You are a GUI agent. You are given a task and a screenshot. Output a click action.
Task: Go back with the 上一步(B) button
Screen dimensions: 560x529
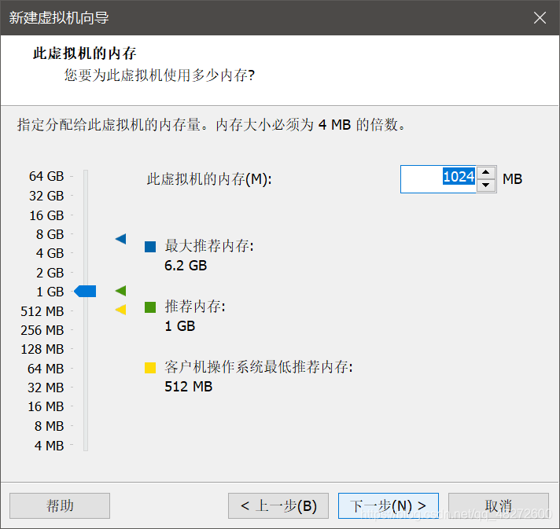pyautogui.click(x=278, y=505)
